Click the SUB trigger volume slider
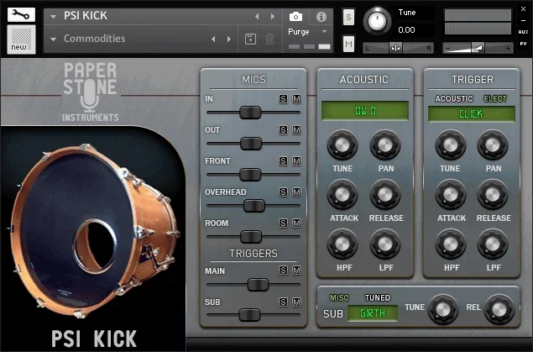The image size is (533, 352). tap(249, 315)
